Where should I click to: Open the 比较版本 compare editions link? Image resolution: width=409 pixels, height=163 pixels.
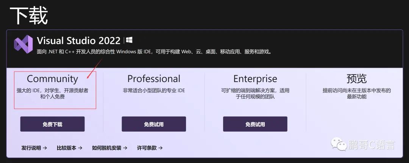point(69,148)
